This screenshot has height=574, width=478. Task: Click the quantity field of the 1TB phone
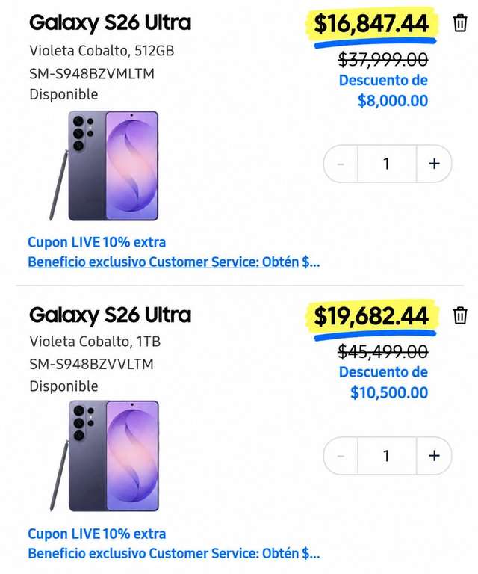[x=387, y=456]
